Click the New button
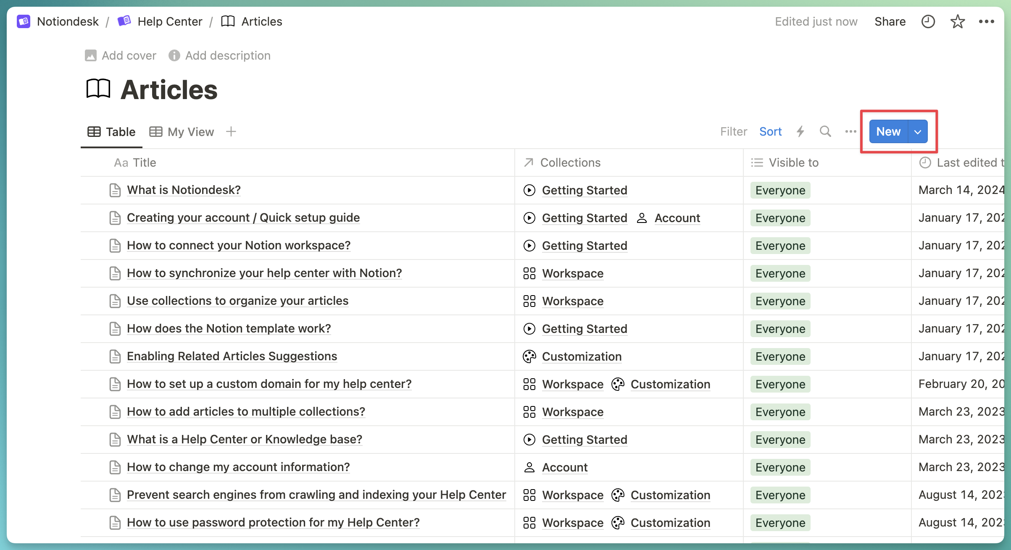 pyautogui.click(x=888, y=132)
